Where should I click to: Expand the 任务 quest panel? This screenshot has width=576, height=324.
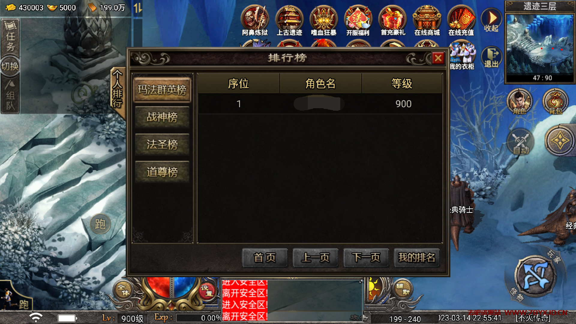(x=10, y=37)
